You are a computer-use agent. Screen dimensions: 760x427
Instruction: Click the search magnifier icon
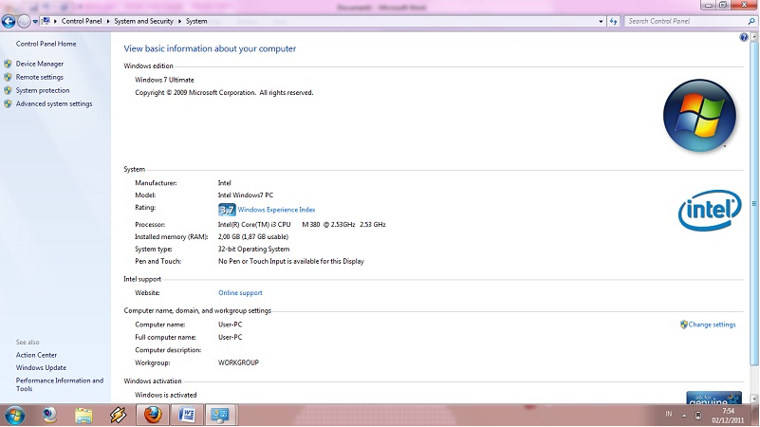tap(751, 21)
